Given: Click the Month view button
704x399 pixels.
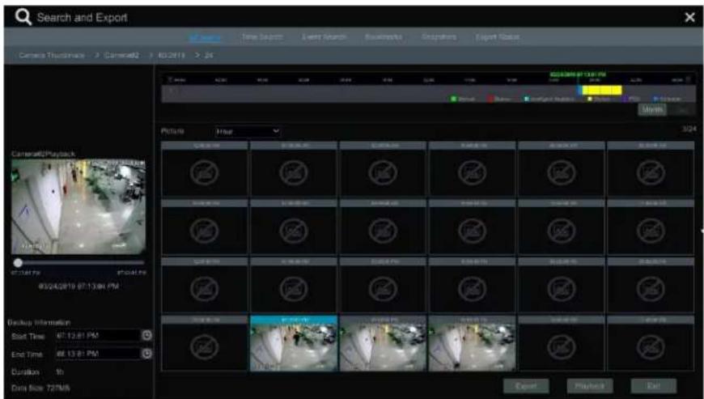Looking at the screenshot, I should click(652, 109).
